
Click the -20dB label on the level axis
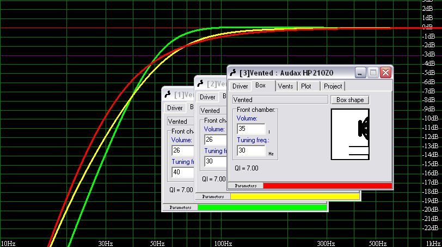pos(430,210)
